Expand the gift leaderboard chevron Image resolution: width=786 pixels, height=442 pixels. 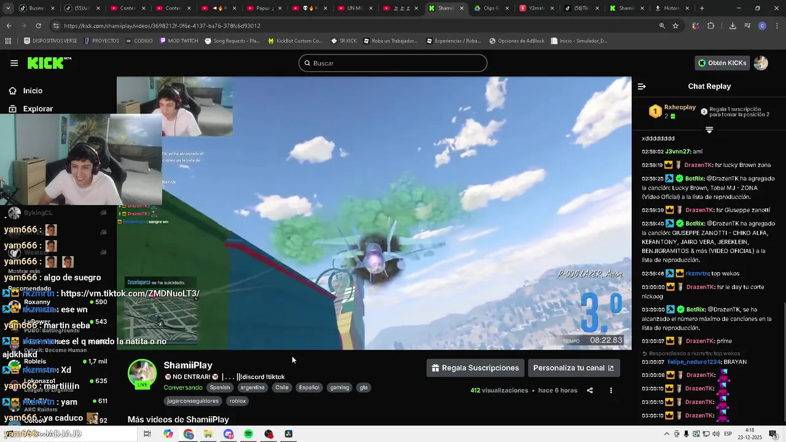[709, 130]
